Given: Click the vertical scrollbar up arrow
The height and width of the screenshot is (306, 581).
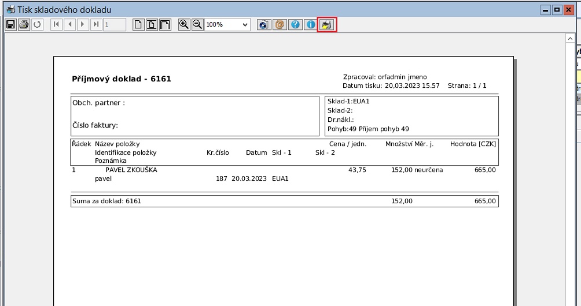Looking at the screenshot, I should 569,39.
